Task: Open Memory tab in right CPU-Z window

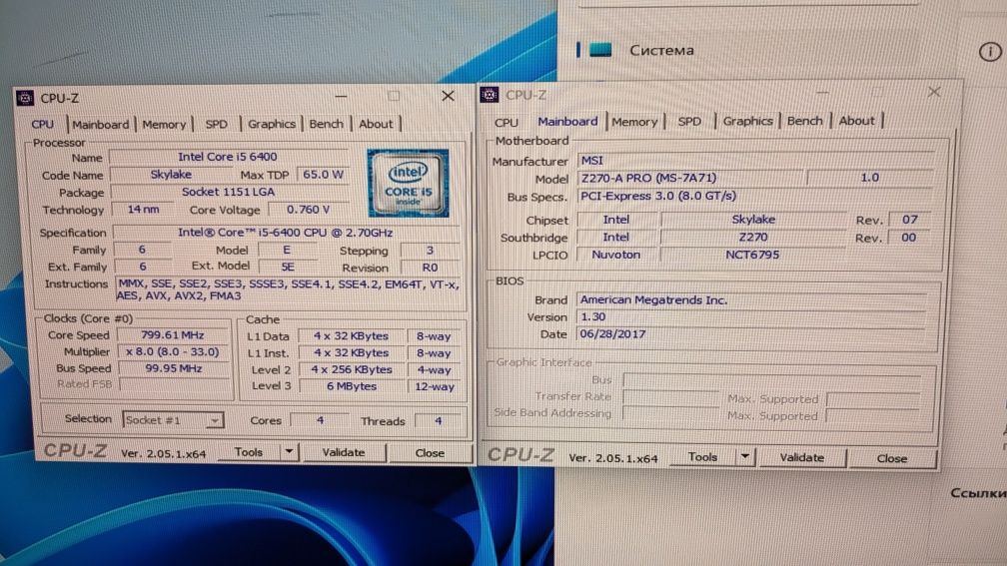Action: pyautogui.click(x=634, y=122)
